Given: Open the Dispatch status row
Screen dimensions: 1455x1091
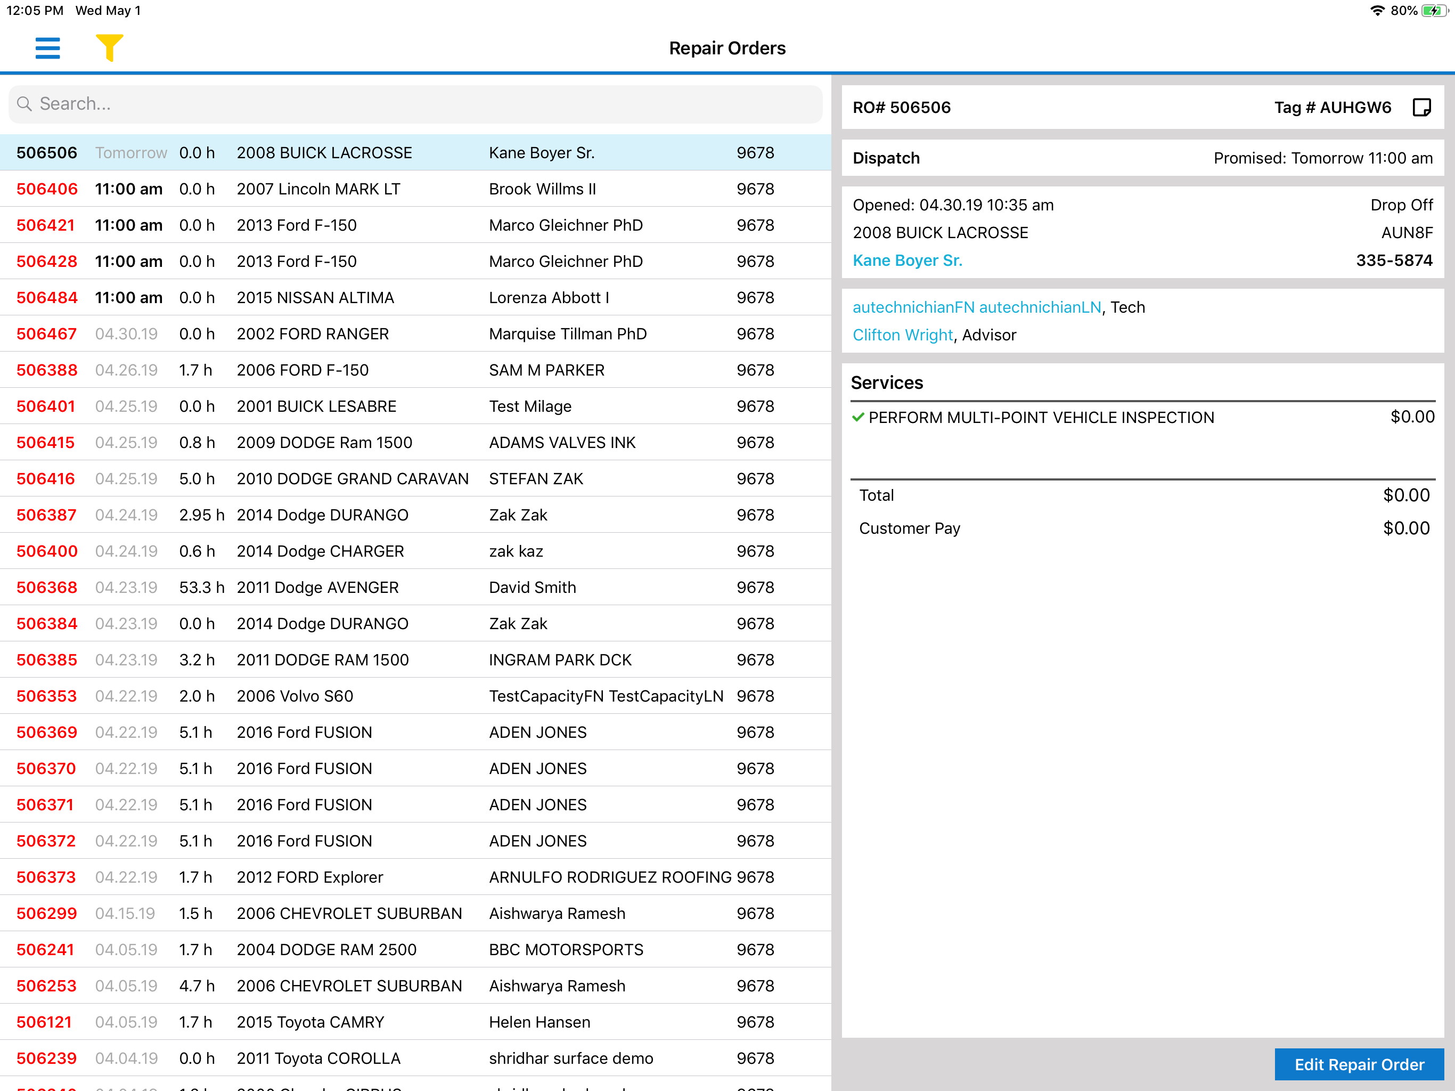Looking at the screenshot, I should pyautogui.click(x=1142, y=158).
